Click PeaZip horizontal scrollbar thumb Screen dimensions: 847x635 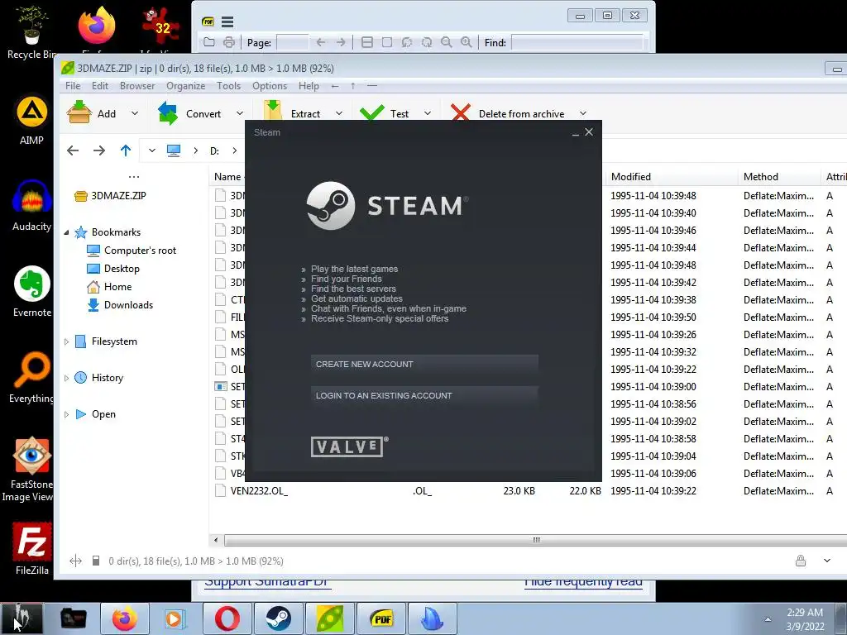point(536,540)
